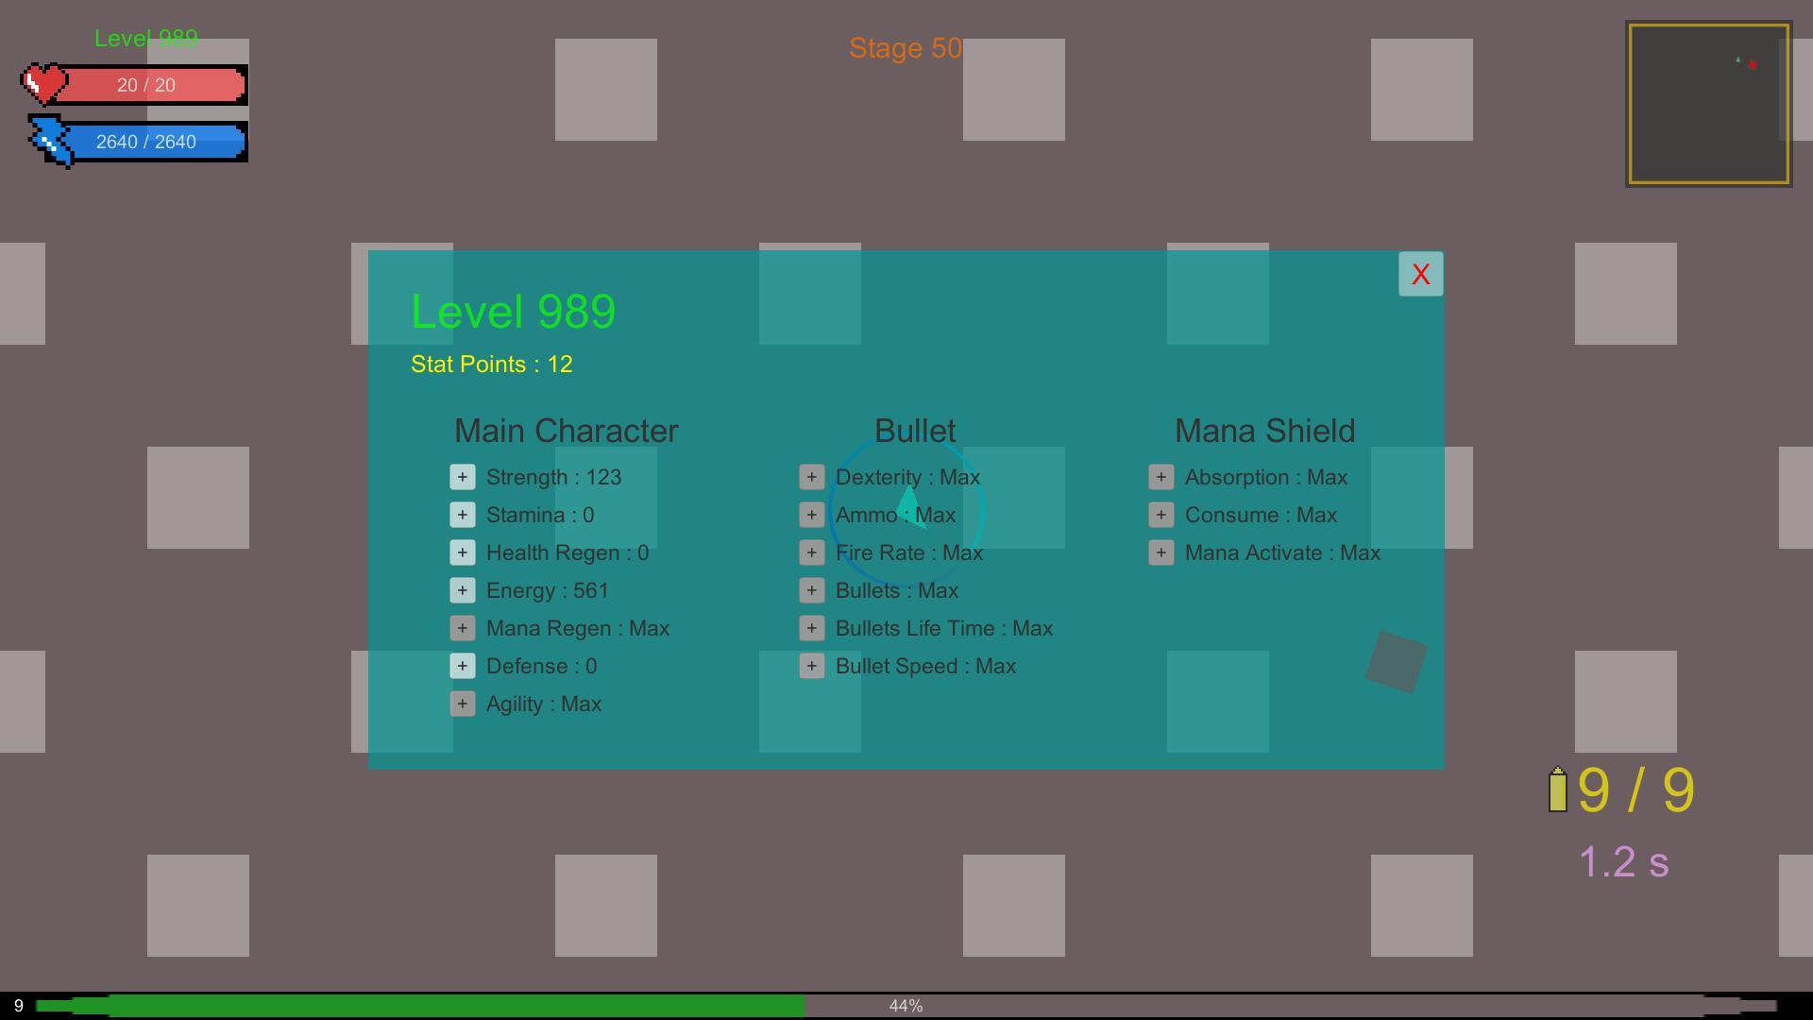
Task: Click the plus next to Mana Regen
Action: (x=463, y=628)
